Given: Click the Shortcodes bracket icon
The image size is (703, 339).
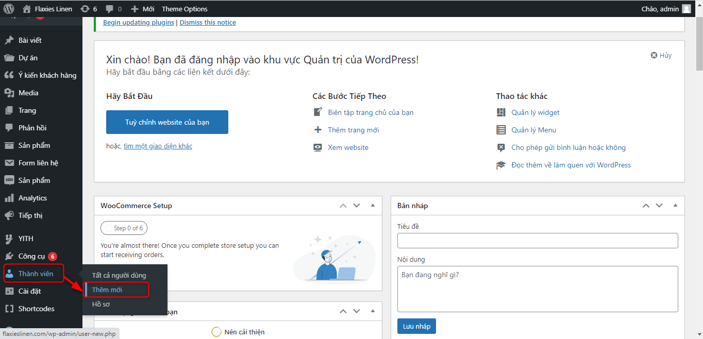Looking at the screenshot, I should point(9,309).
